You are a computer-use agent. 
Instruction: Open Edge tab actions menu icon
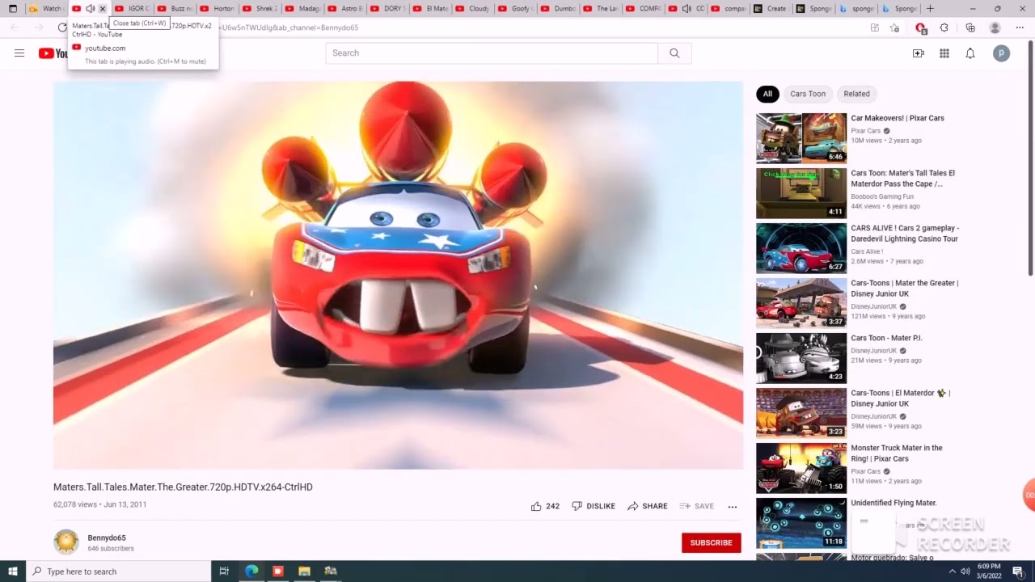tap(12, 9)
